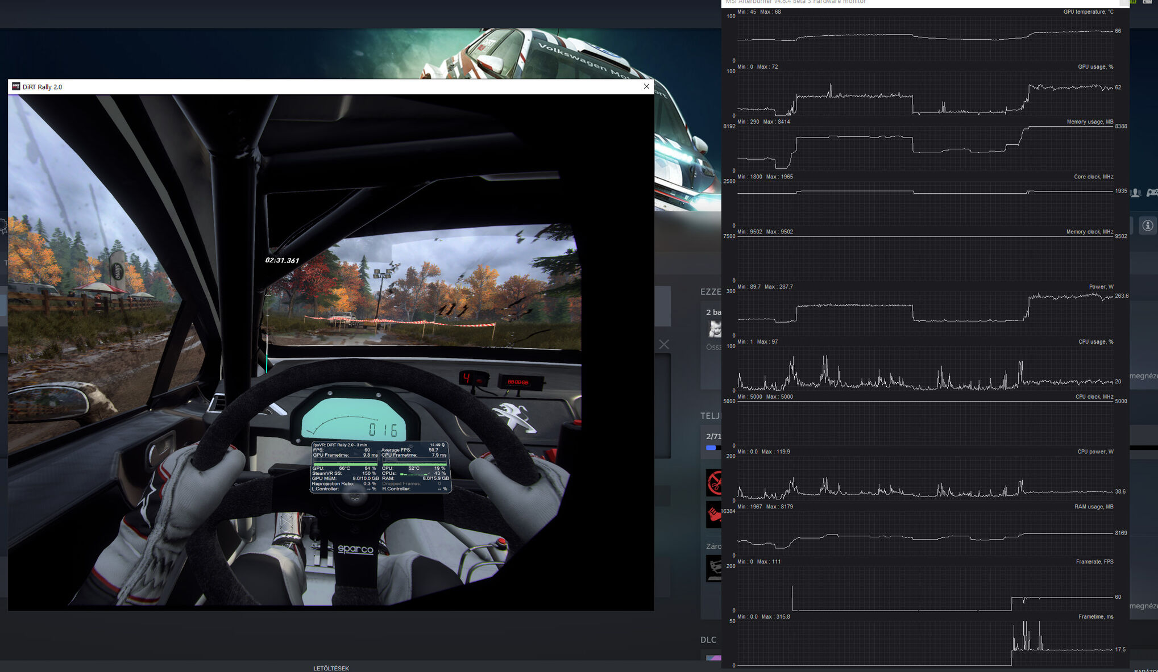
Task: Open the red fist achievement icon
Action: (x=714, y=515)
